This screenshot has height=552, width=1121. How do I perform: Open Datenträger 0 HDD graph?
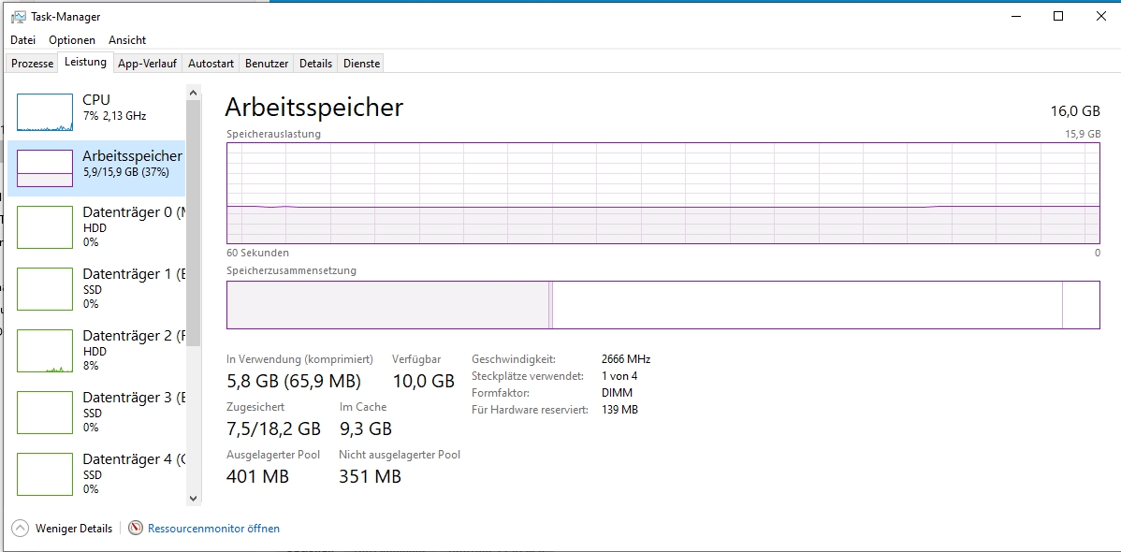click(45, 227)
